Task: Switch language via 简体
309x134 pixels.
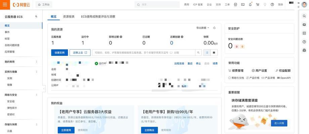Action: pos(280,4)
